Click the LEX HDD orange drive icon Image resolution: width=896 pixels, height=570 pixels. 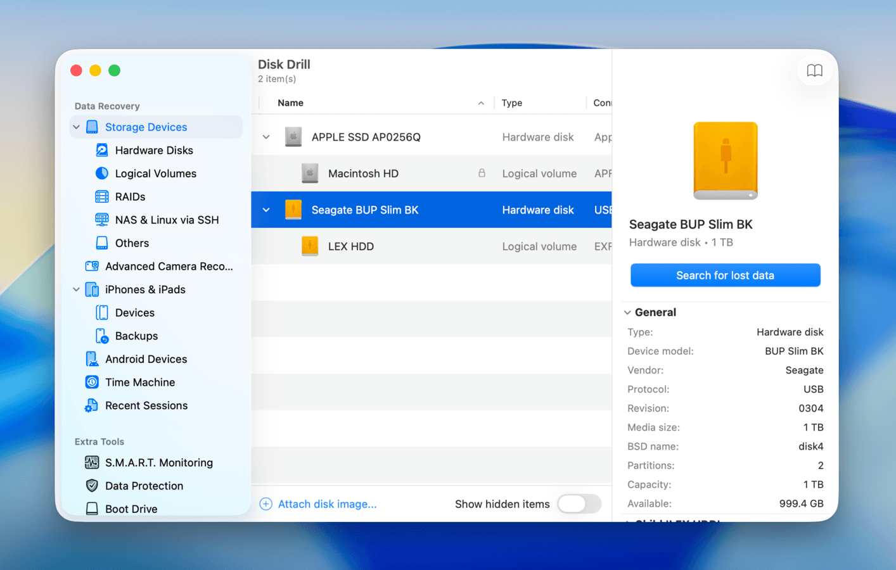tap(310, 246)
